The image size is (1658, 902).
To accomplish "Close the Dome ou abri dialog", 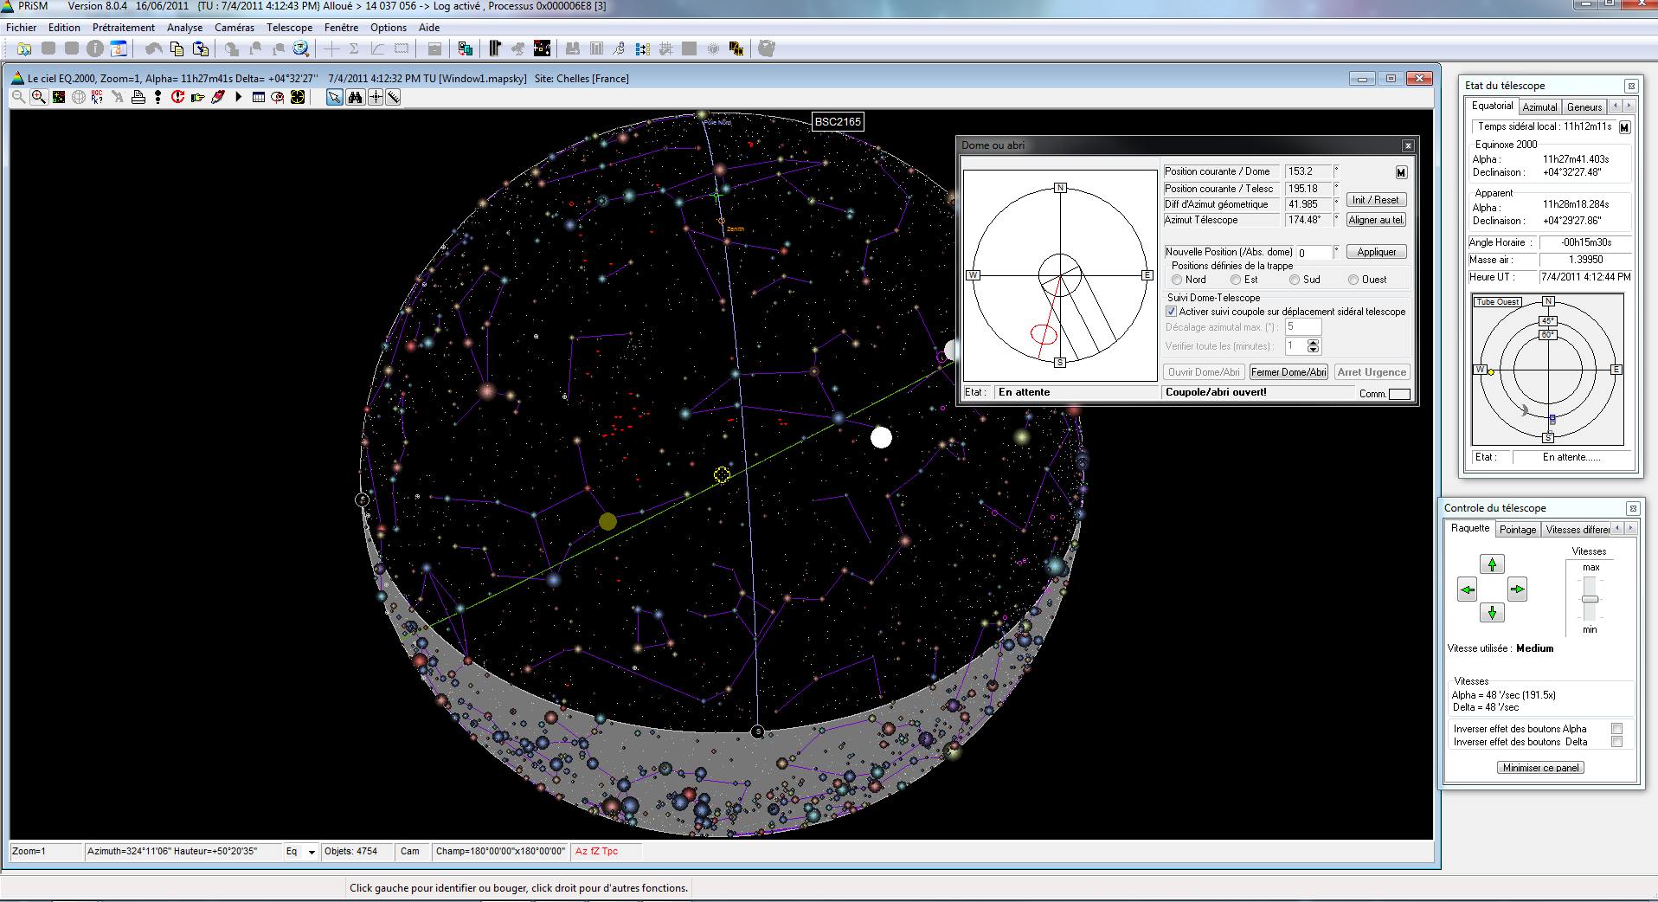I will pos(1408,145).
